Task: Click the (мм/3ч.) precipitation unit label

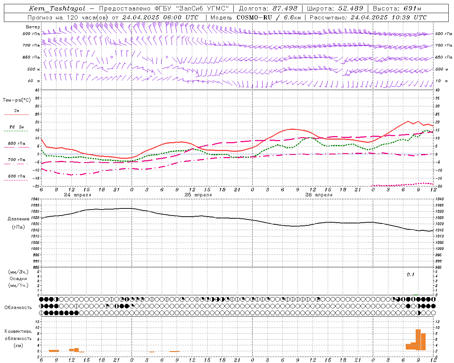Action: coord(18,272)
